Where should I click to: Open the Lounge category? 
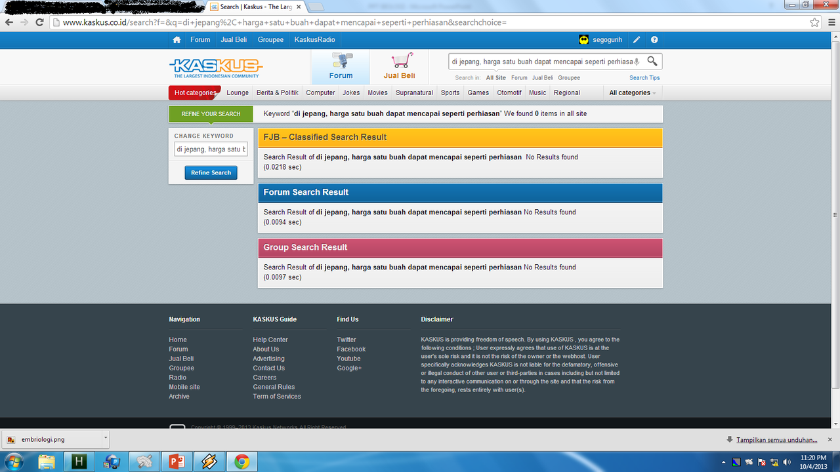(238, 92)
